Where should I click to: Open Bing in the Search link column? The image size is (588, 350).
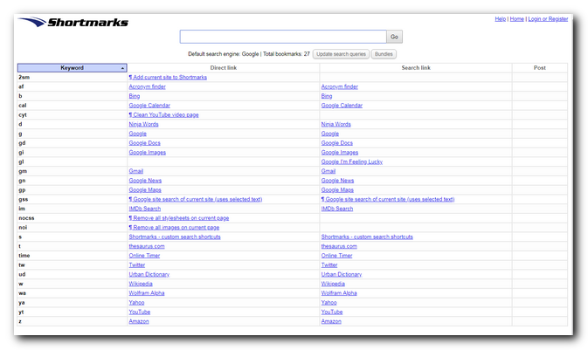tap(327, 96)
